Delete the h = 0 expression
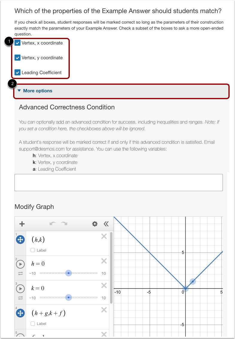Viewport: 235px width, 339px height. point(104,261)
